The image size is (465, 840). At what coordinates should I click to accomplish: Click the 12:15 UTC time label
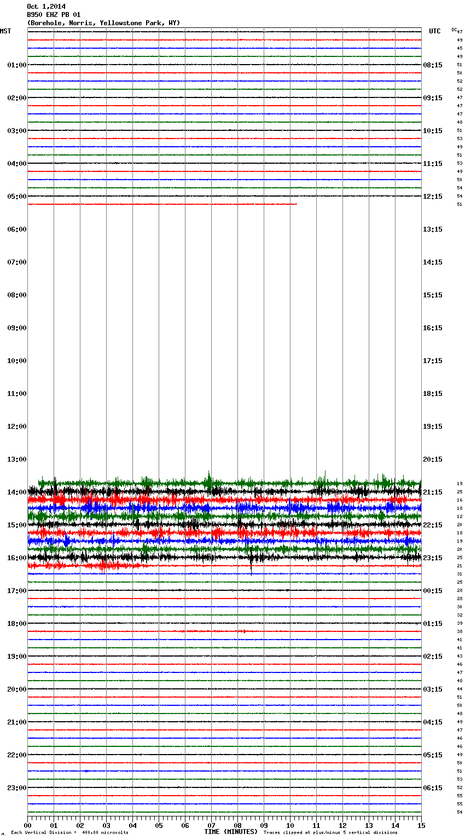[433, 197]
